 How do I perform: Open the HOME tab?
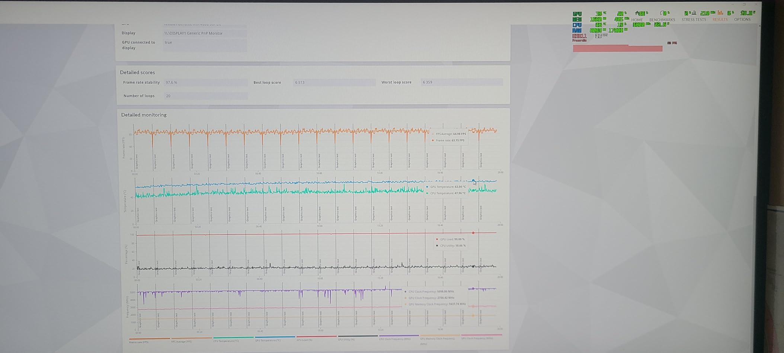tap(637, 20)
